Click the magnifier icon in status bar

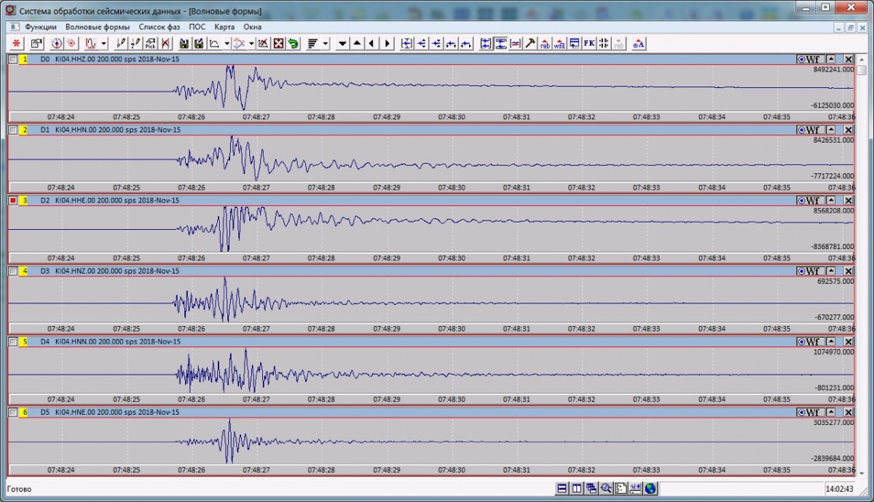point(606,489)
